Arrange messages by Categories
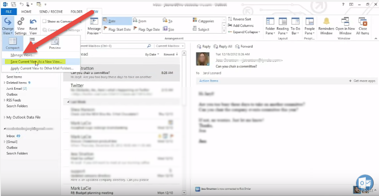Viewport: 379px width, 196px height. [x=203, y=21]
